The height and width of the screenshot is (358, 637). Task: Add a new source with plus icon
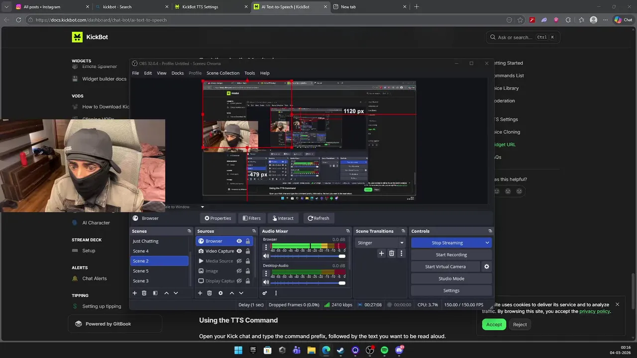click(200, 293)
